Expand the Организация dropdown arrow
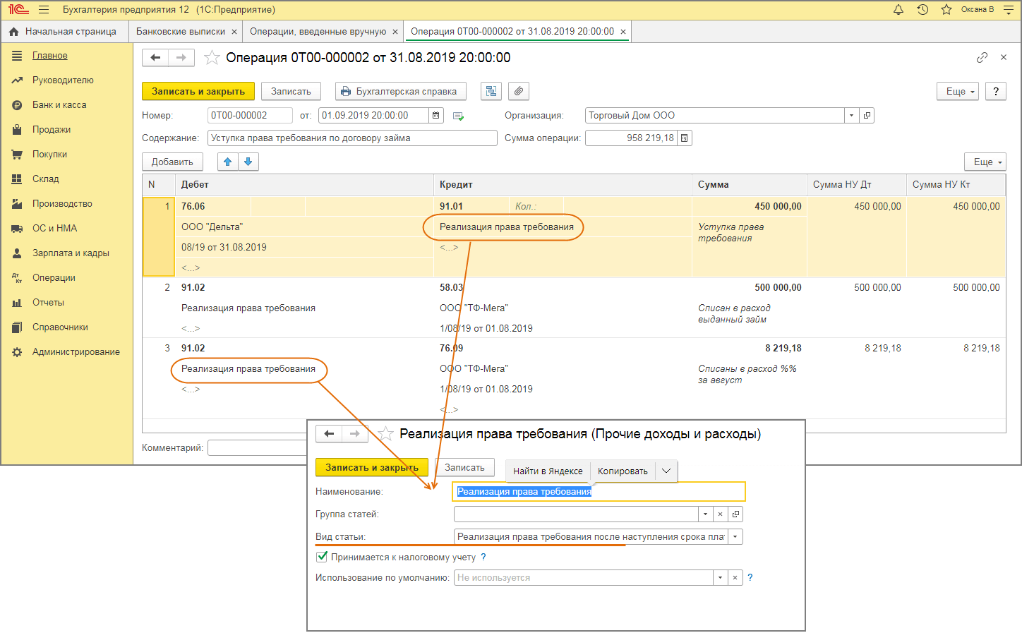This screenshot has height=633, width=1022. pos(852,116)
